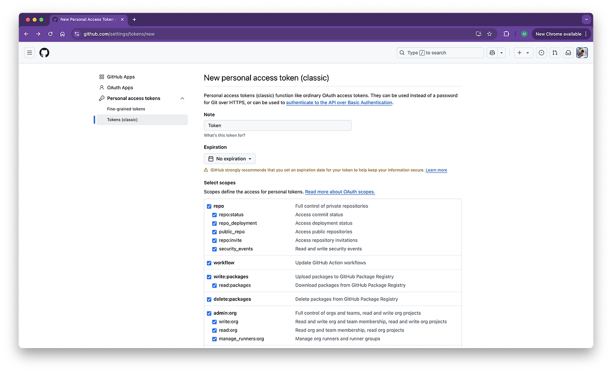The image size is (612, 373).
Task: Open the create new plus dropdown
Action: click(523, 53)
